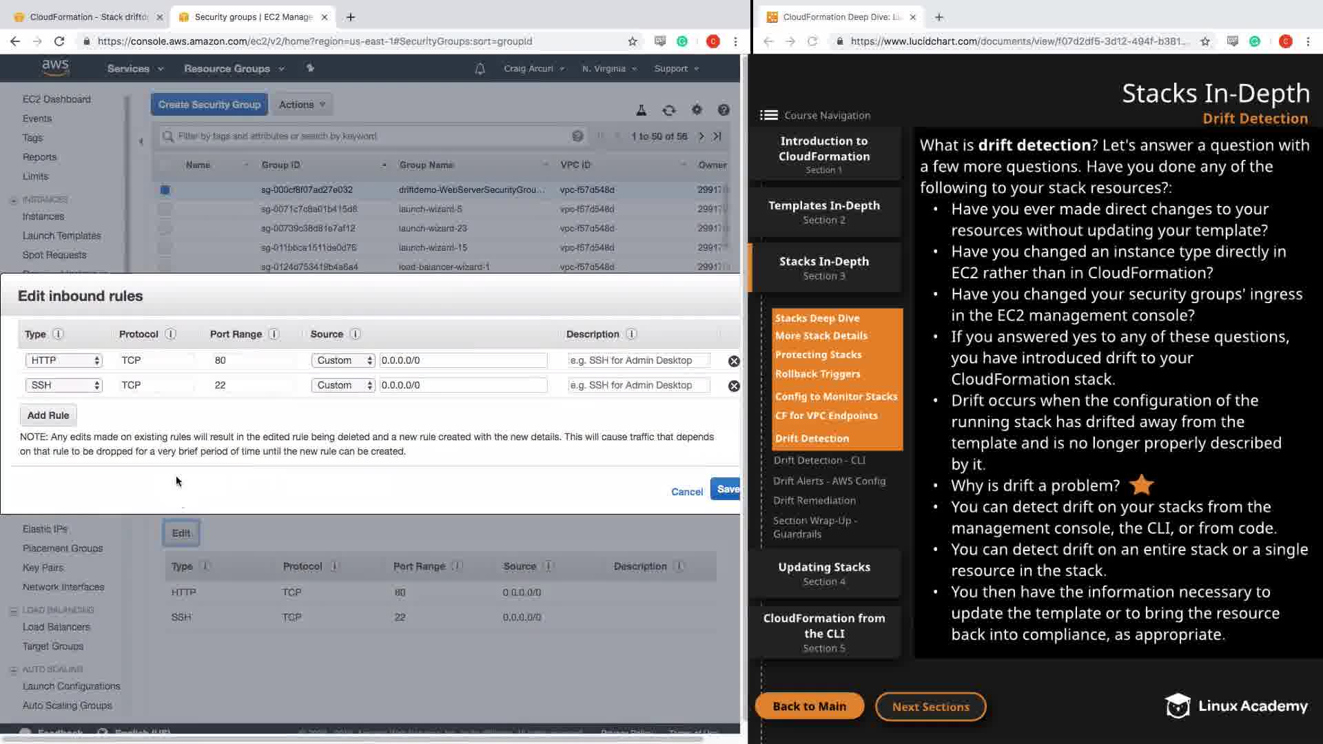The width and height of the screenshot is (1323, 744).
Task: Open the Course Navigation list icon
Action: coord(769,116)
